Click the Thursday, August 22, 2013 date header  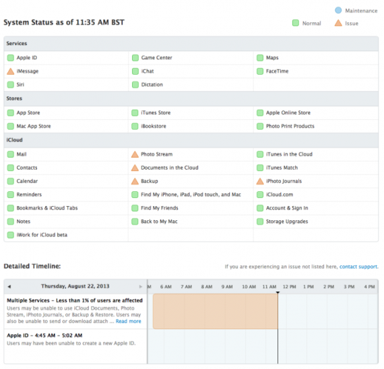pos(75,286)
